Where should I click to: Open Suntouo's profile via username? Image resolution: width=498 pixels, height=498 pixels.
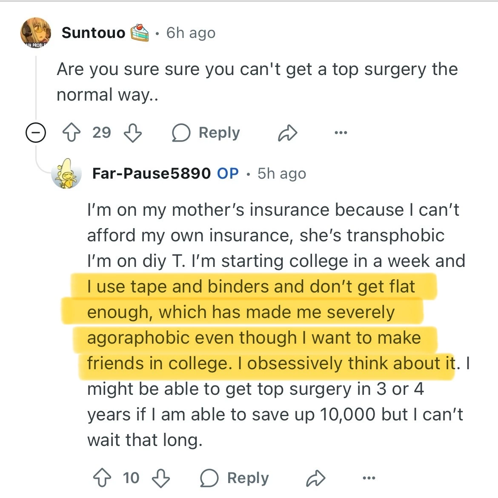(93, 33)
